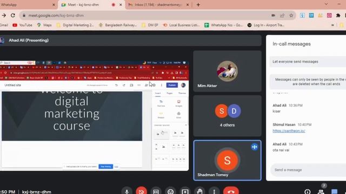Image resolution: width=346 pixels, height=194 pixels.
Task: Click the browser forward arrow
Action: click(x=4, y=16)
